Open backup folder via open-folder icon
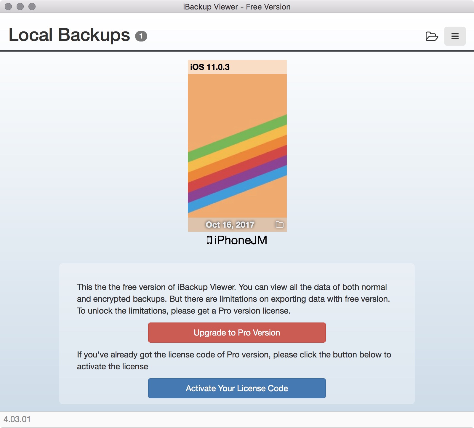This screenshot has width=474, height=428. coord(432,36)
